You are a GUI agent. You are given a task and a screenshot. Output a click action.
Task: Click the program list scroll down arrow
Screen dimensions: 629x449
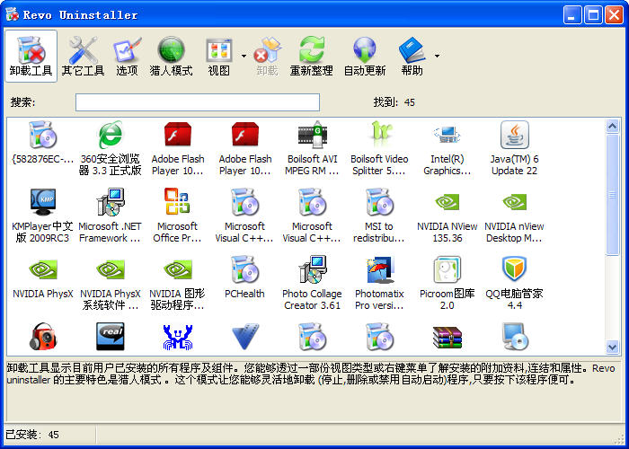(x=613, y=347)
